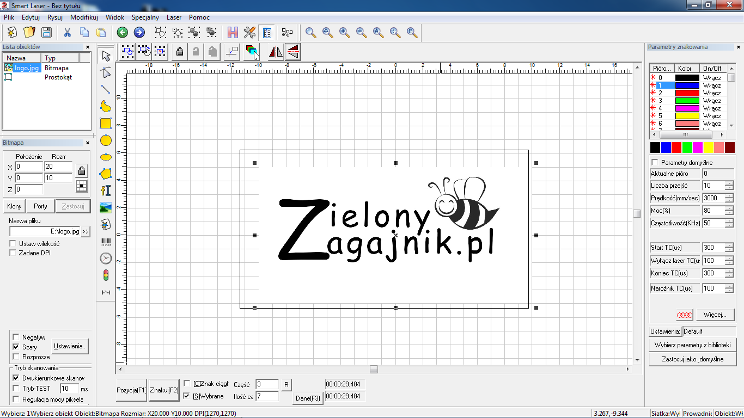The image size is (744, 418).
Task: Click the Dane(F3) button
Action: (308, 398)
